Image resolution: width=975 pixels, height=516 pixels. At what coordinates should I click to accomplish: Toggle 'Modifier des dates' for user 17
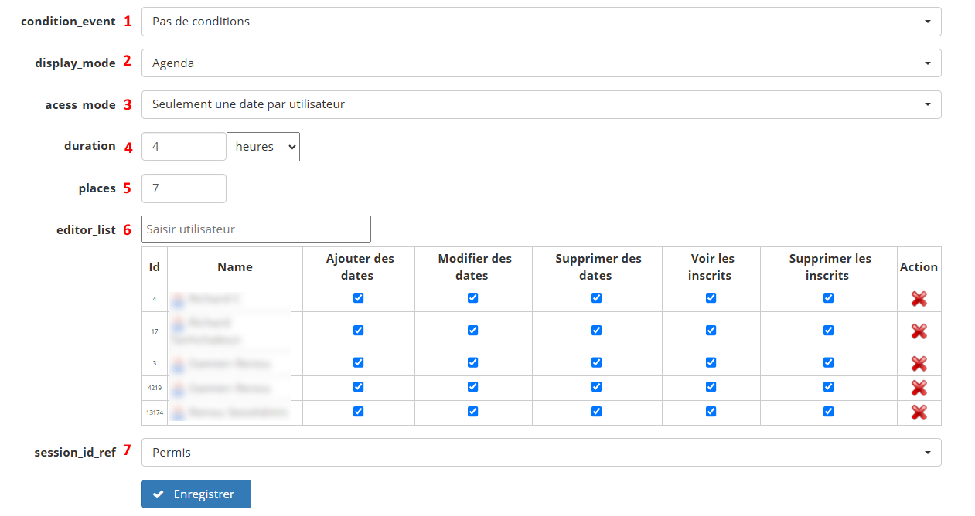(x=472, y=331)
